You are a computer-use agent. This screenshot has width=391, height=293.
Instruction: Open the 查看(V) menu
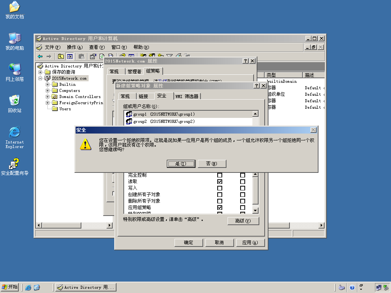click(x=97, y=47)
